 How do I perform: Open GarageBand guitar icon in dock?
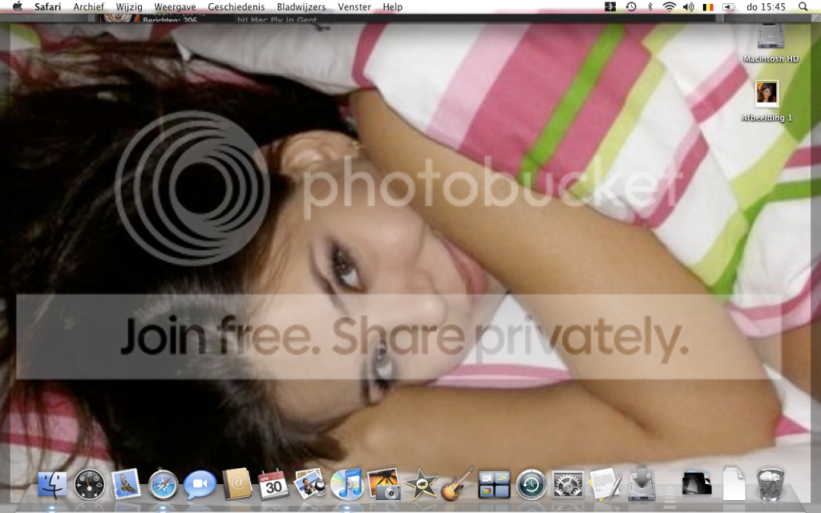click(x=458, y=485)
